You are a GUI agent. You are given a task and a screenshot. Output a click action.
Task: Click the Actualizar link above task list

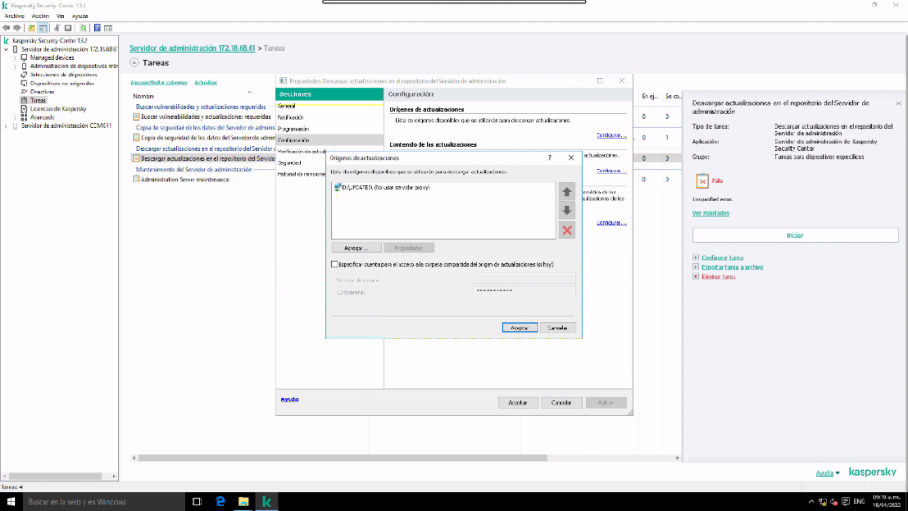coord(205,83)
